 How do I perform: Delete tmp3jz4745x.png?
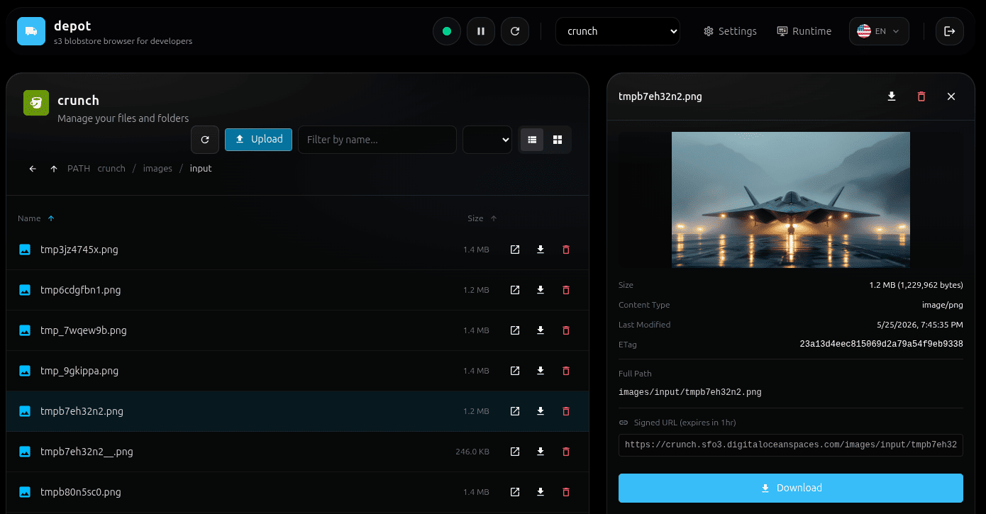click(x=566, y=250)
